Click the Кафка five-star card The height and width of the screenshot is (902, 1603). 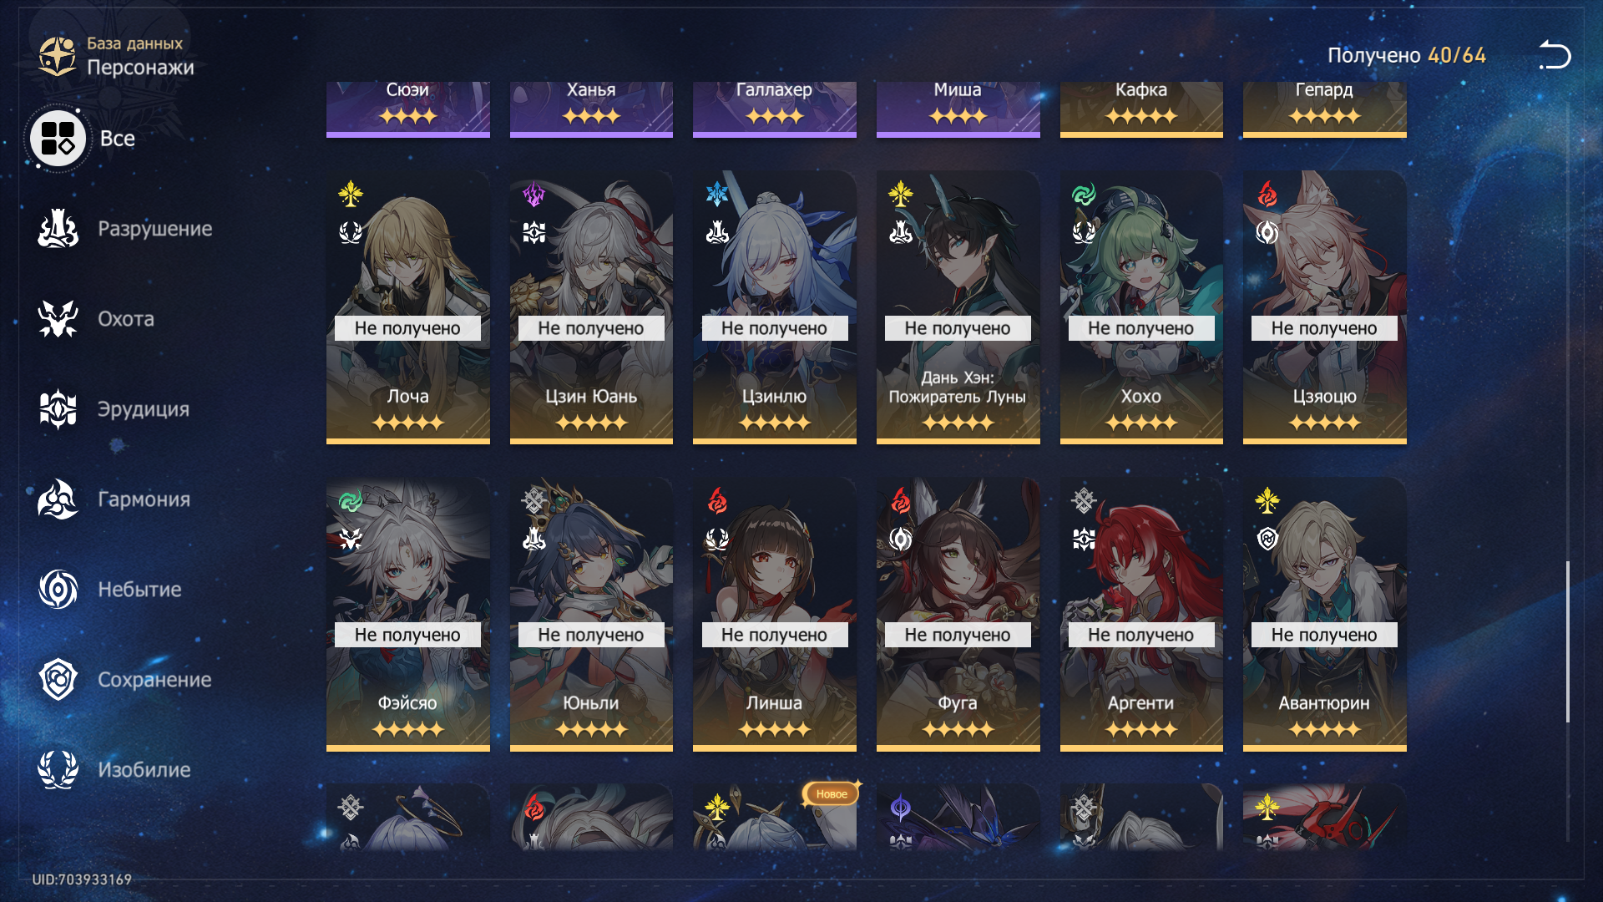(x=1141, y=109)
